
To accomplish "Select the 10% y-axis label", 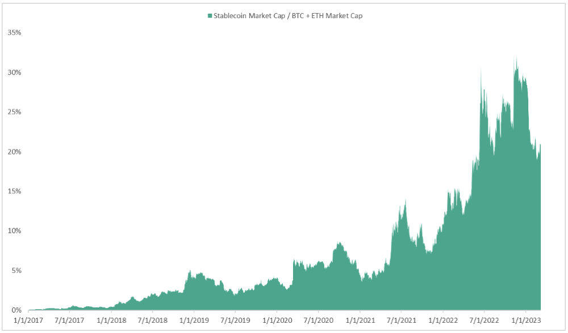I will click(14, 231).
